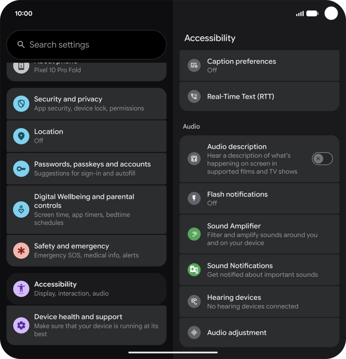Open About phone Pixel 10 Pro Fold
This screenshot has width=346, height=359.
(86, 71)
